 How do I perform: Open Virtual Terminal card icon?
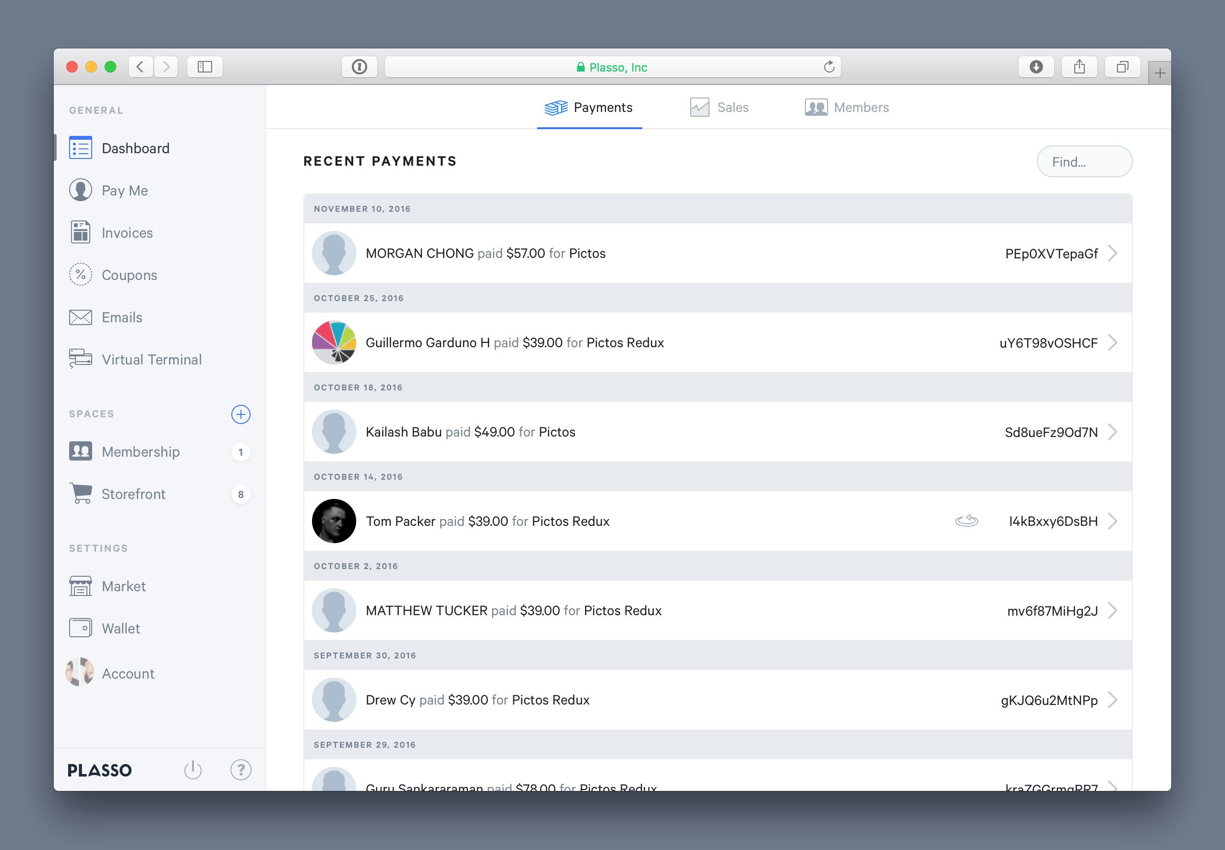tap(80, 359)
